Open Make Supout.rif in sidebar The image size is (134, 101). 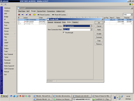(10, 66)
